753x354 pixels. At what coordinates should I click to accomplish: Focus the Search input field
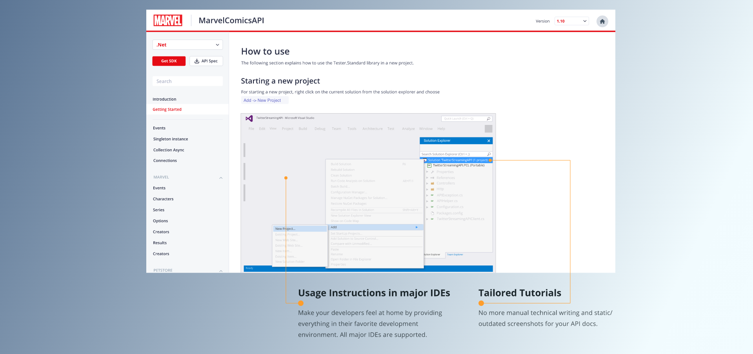[187, 81]
